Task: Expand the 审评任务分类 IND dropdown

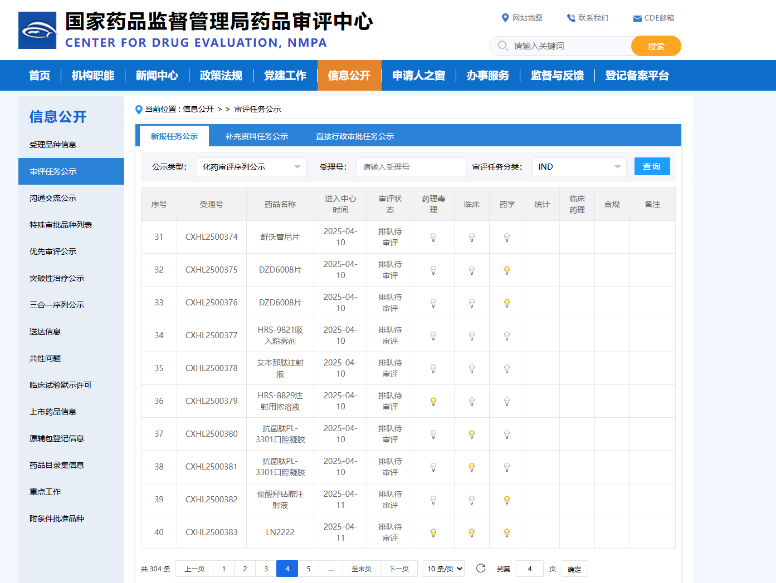Action: click(x=579, y=167)
